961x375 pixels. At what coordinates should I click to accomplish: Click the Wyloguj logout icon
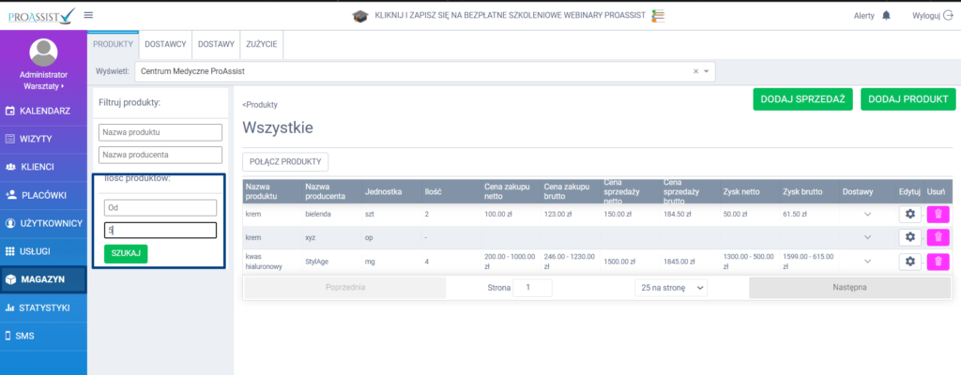click(x=947, y=16)
